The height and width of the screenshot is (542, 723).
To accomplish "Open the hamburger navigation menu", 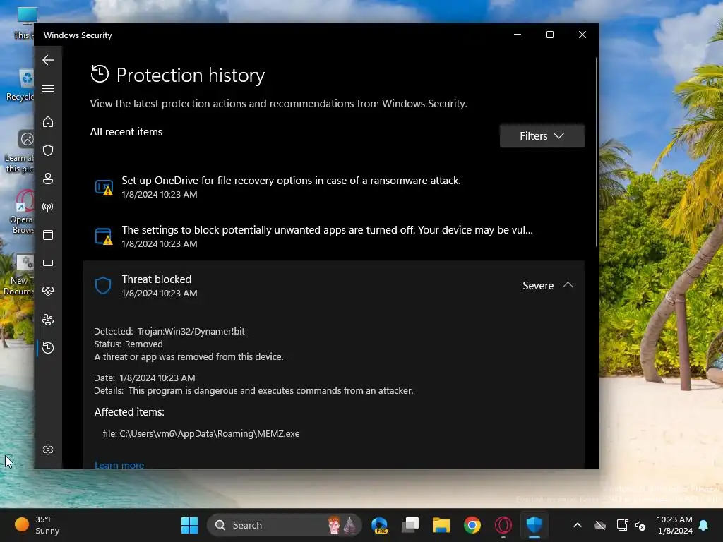I will tap(48, 88).
